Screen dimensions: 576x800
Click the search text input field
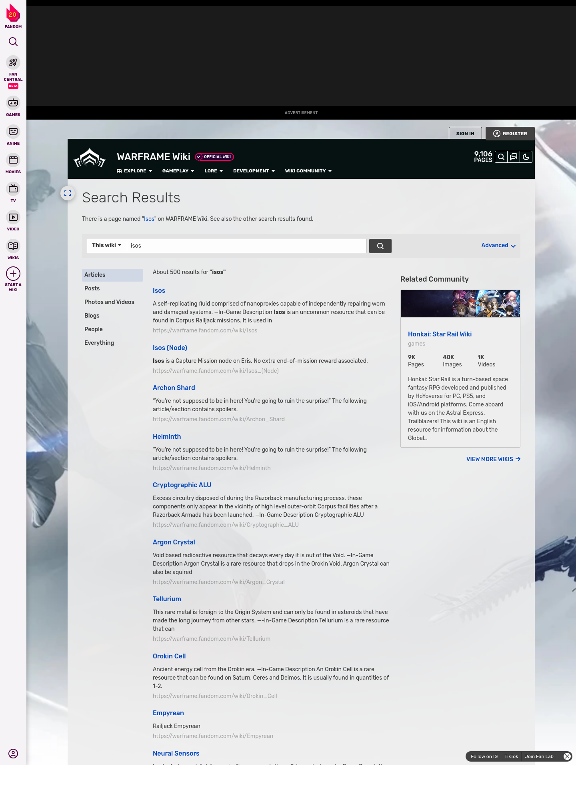click(x=247, y=246)
